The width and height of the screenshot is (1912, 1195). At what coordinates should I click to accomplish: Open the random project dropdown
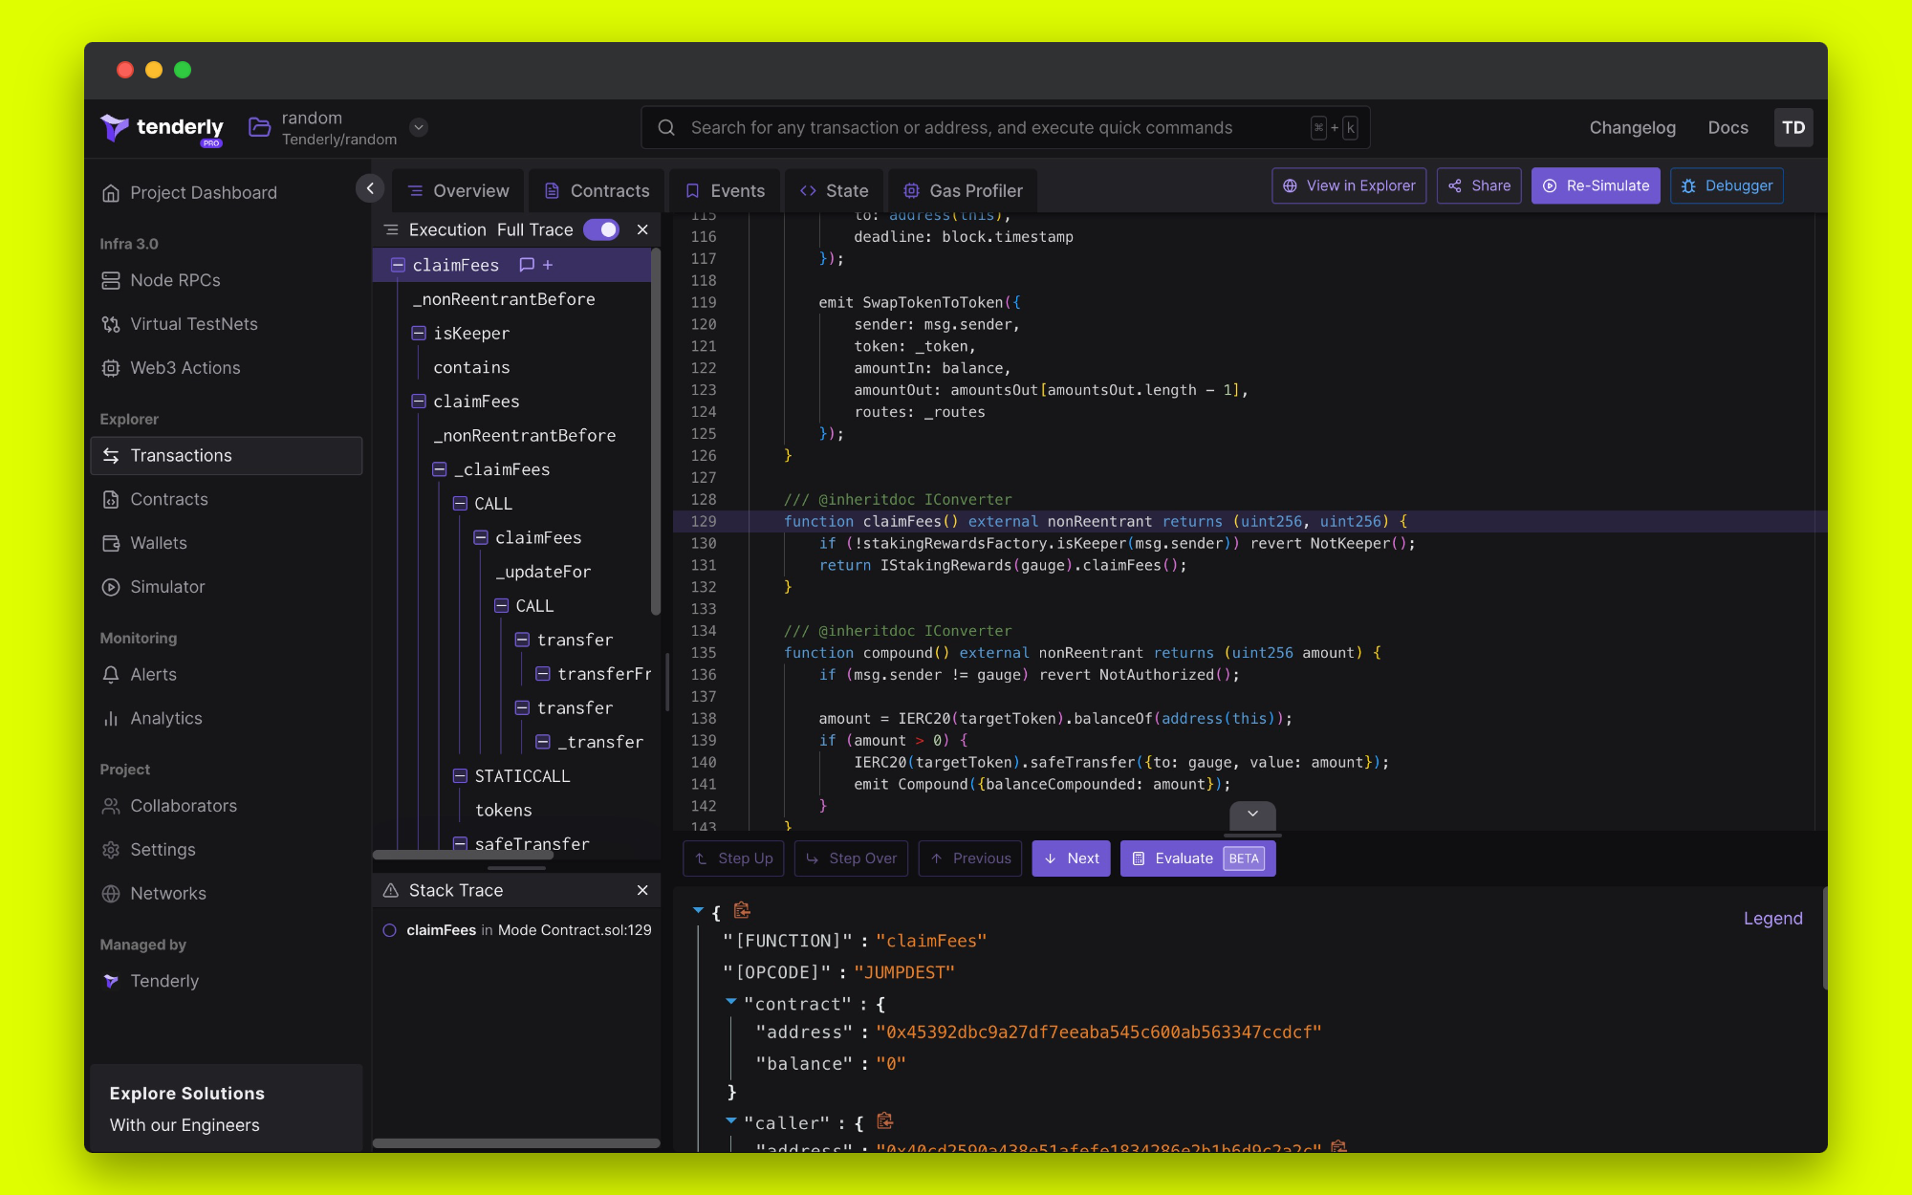[419, 127]
